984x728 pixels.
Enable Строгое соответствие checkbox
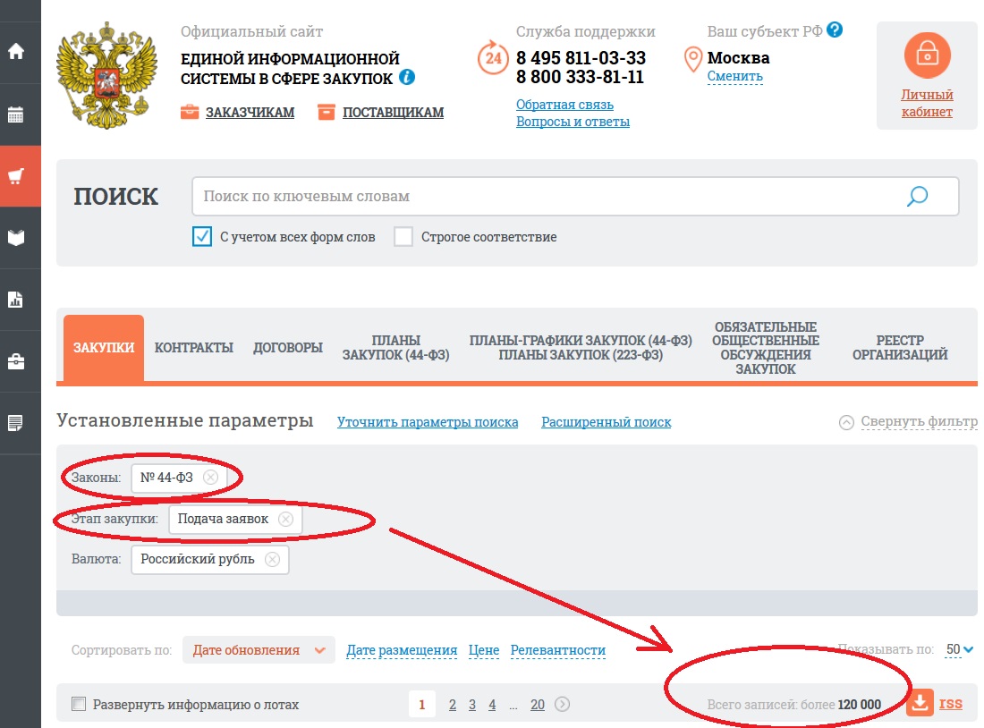pos(403,237)
